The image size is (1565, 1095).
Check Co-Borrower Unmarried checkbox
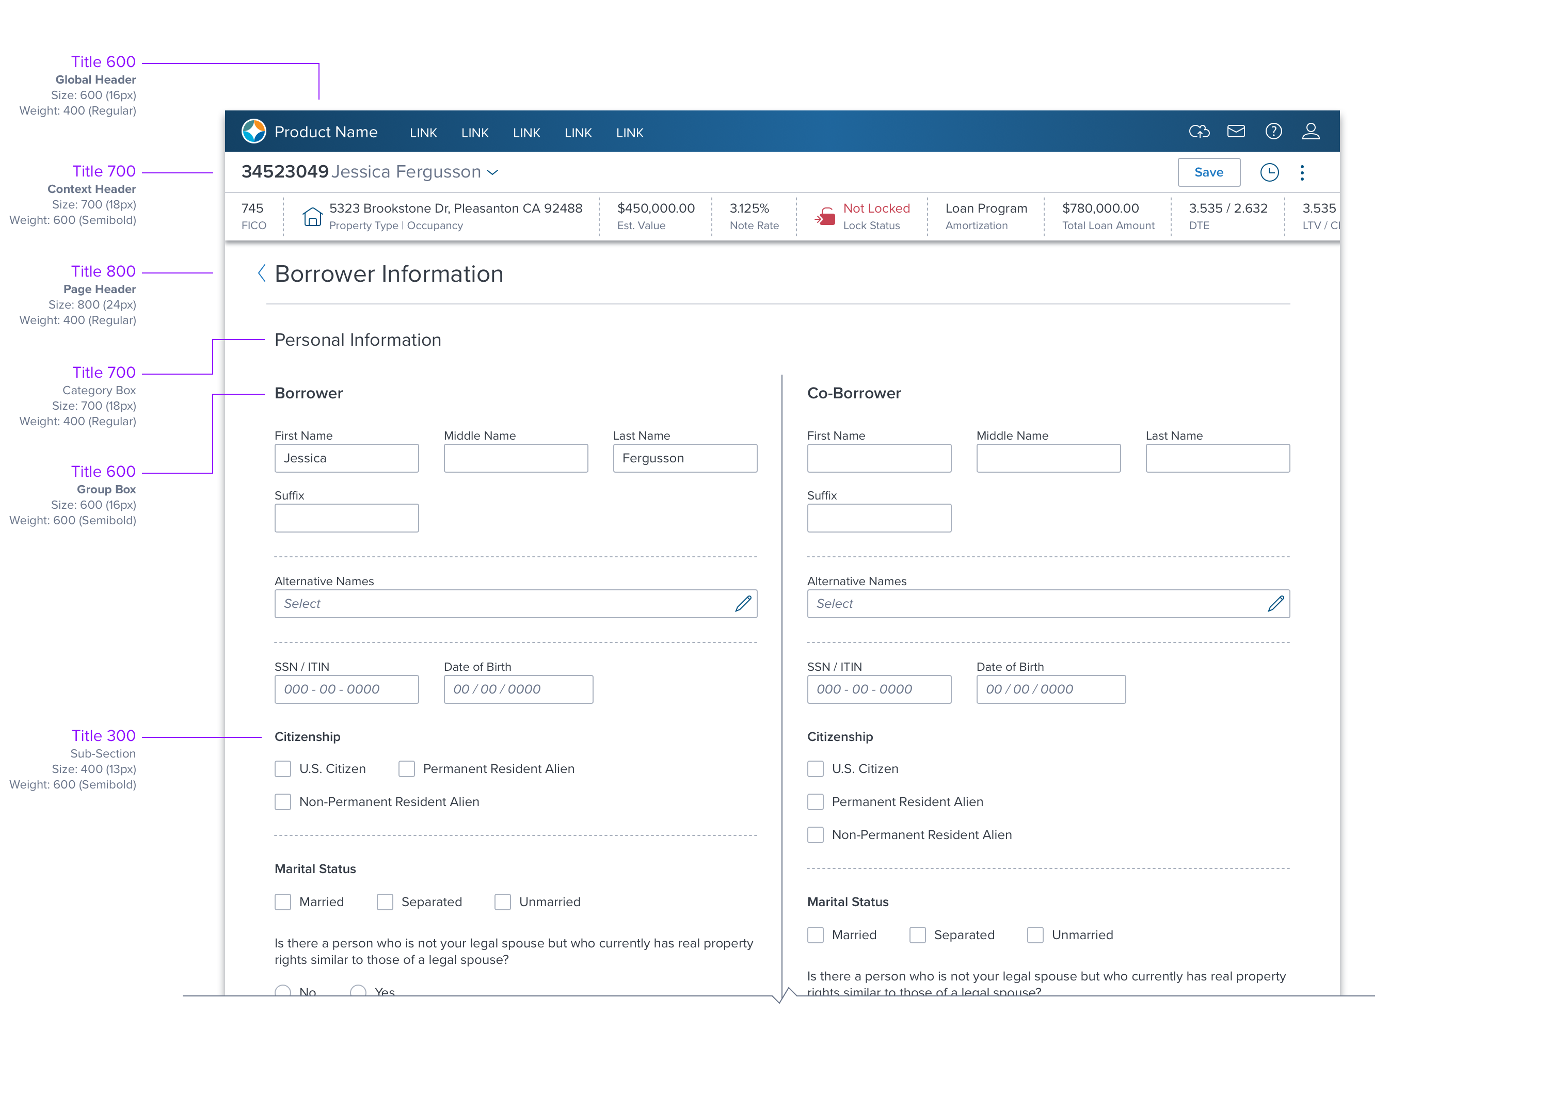click(x=1035, y=935)
